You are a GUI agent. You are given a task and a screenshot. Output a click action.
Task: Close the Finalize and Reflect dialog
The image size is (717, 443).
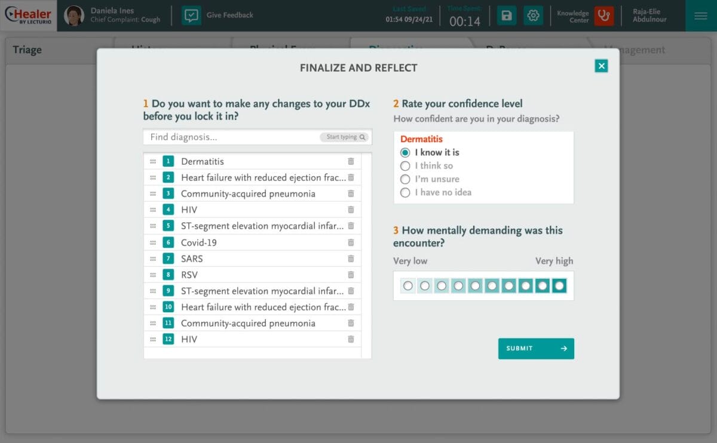(601, 66)
